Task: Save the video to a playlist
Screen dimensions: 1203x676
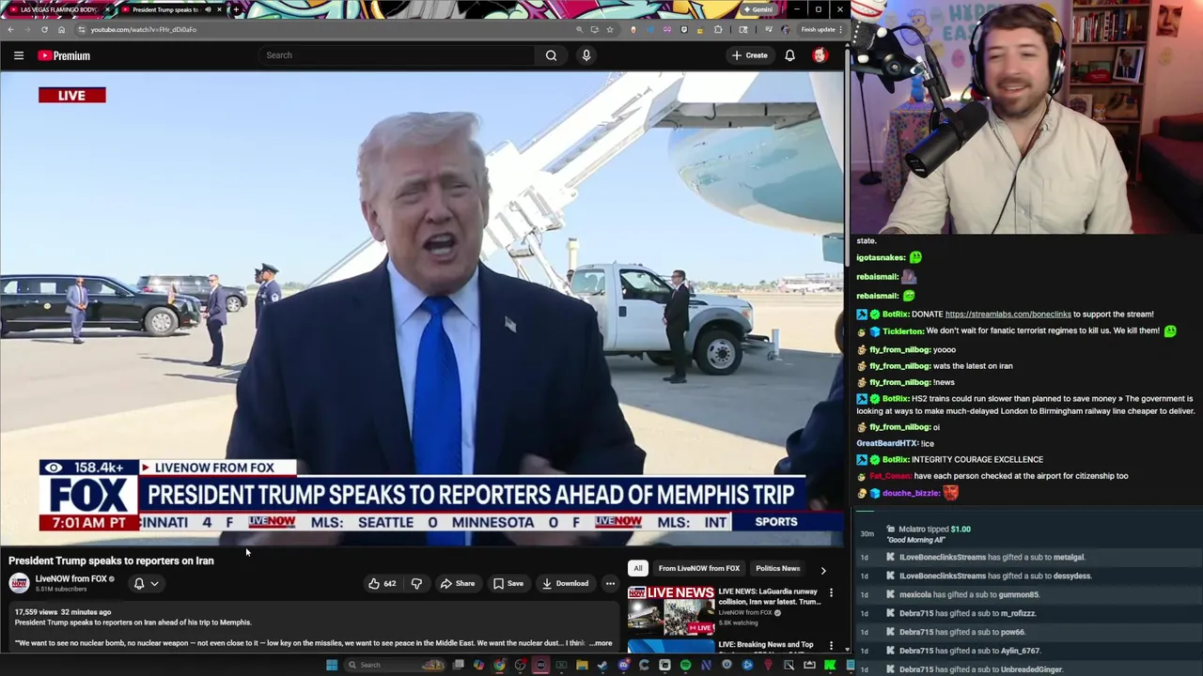Action: (508, 583)
